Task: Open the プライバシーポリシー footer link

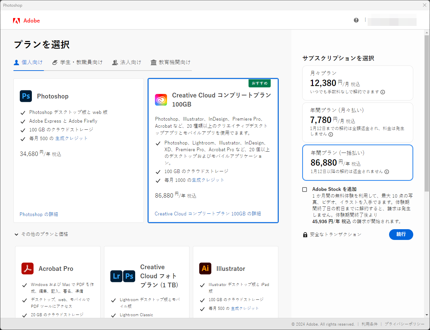Action: (x=405, y=324)
